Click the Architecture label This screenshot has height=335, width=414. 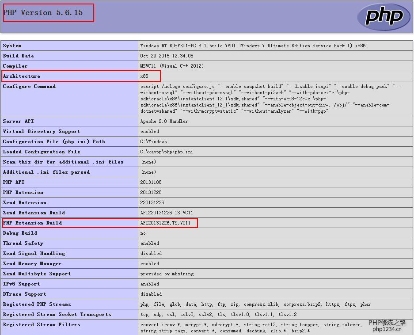(x=21, y=76)
